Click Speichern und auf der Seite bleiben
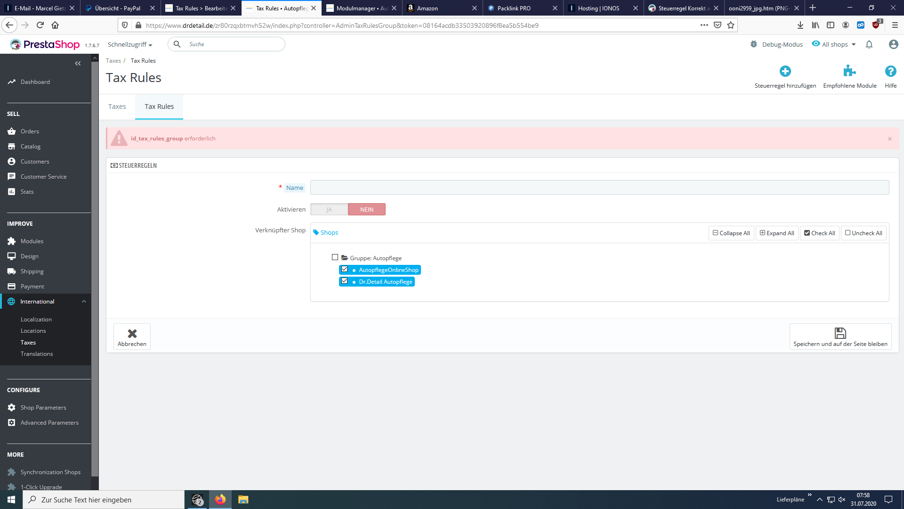904x509 pixels. tap(840, 337)
